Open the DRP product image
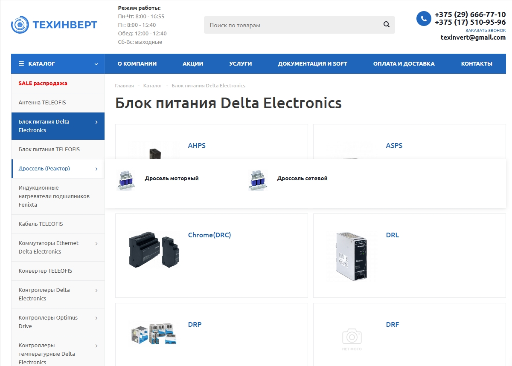Image resolution: width=512 pixels, height=366 pixels. tap(154, 334)
